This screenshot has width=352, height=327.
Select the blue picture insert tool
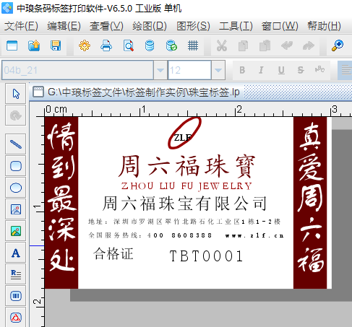(16, 209)
